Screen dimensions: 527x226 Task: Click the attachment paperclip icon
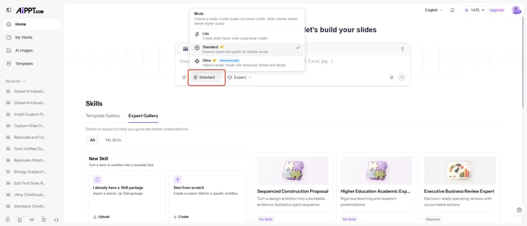pyautogui.click(x=184, y=78)
